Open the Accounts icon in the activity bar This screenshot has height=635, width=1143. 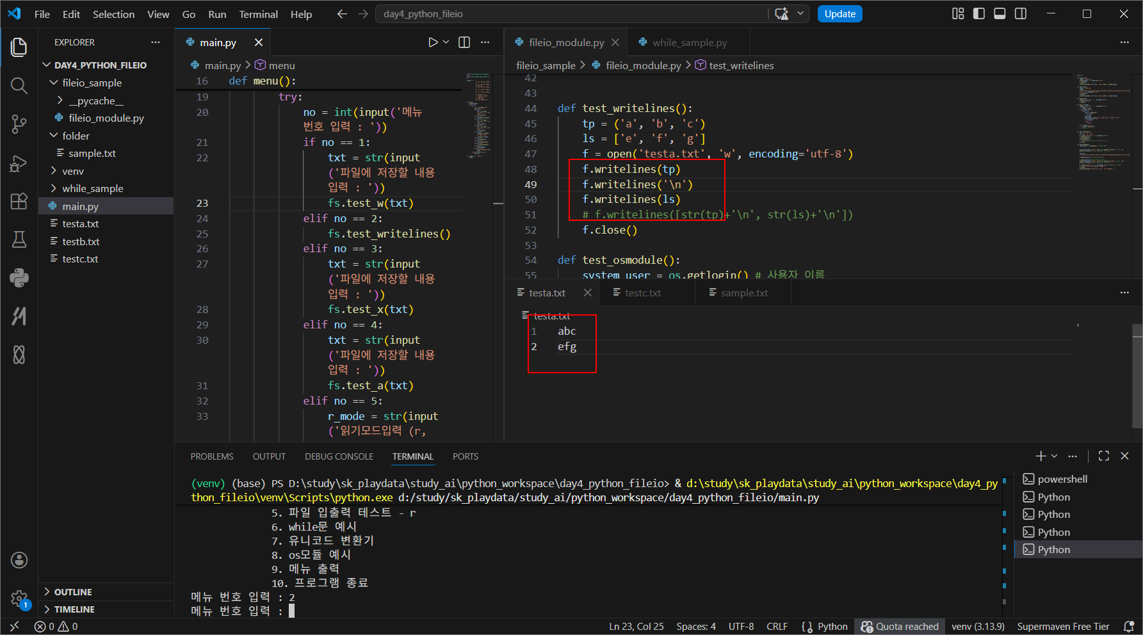click(19, 560)
